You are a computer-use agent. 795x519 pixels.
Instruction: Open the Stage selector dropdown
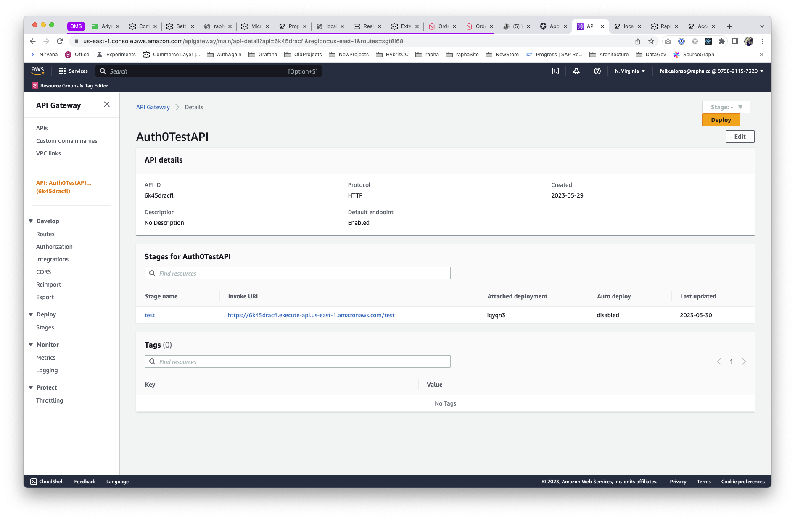coord(726,107)
